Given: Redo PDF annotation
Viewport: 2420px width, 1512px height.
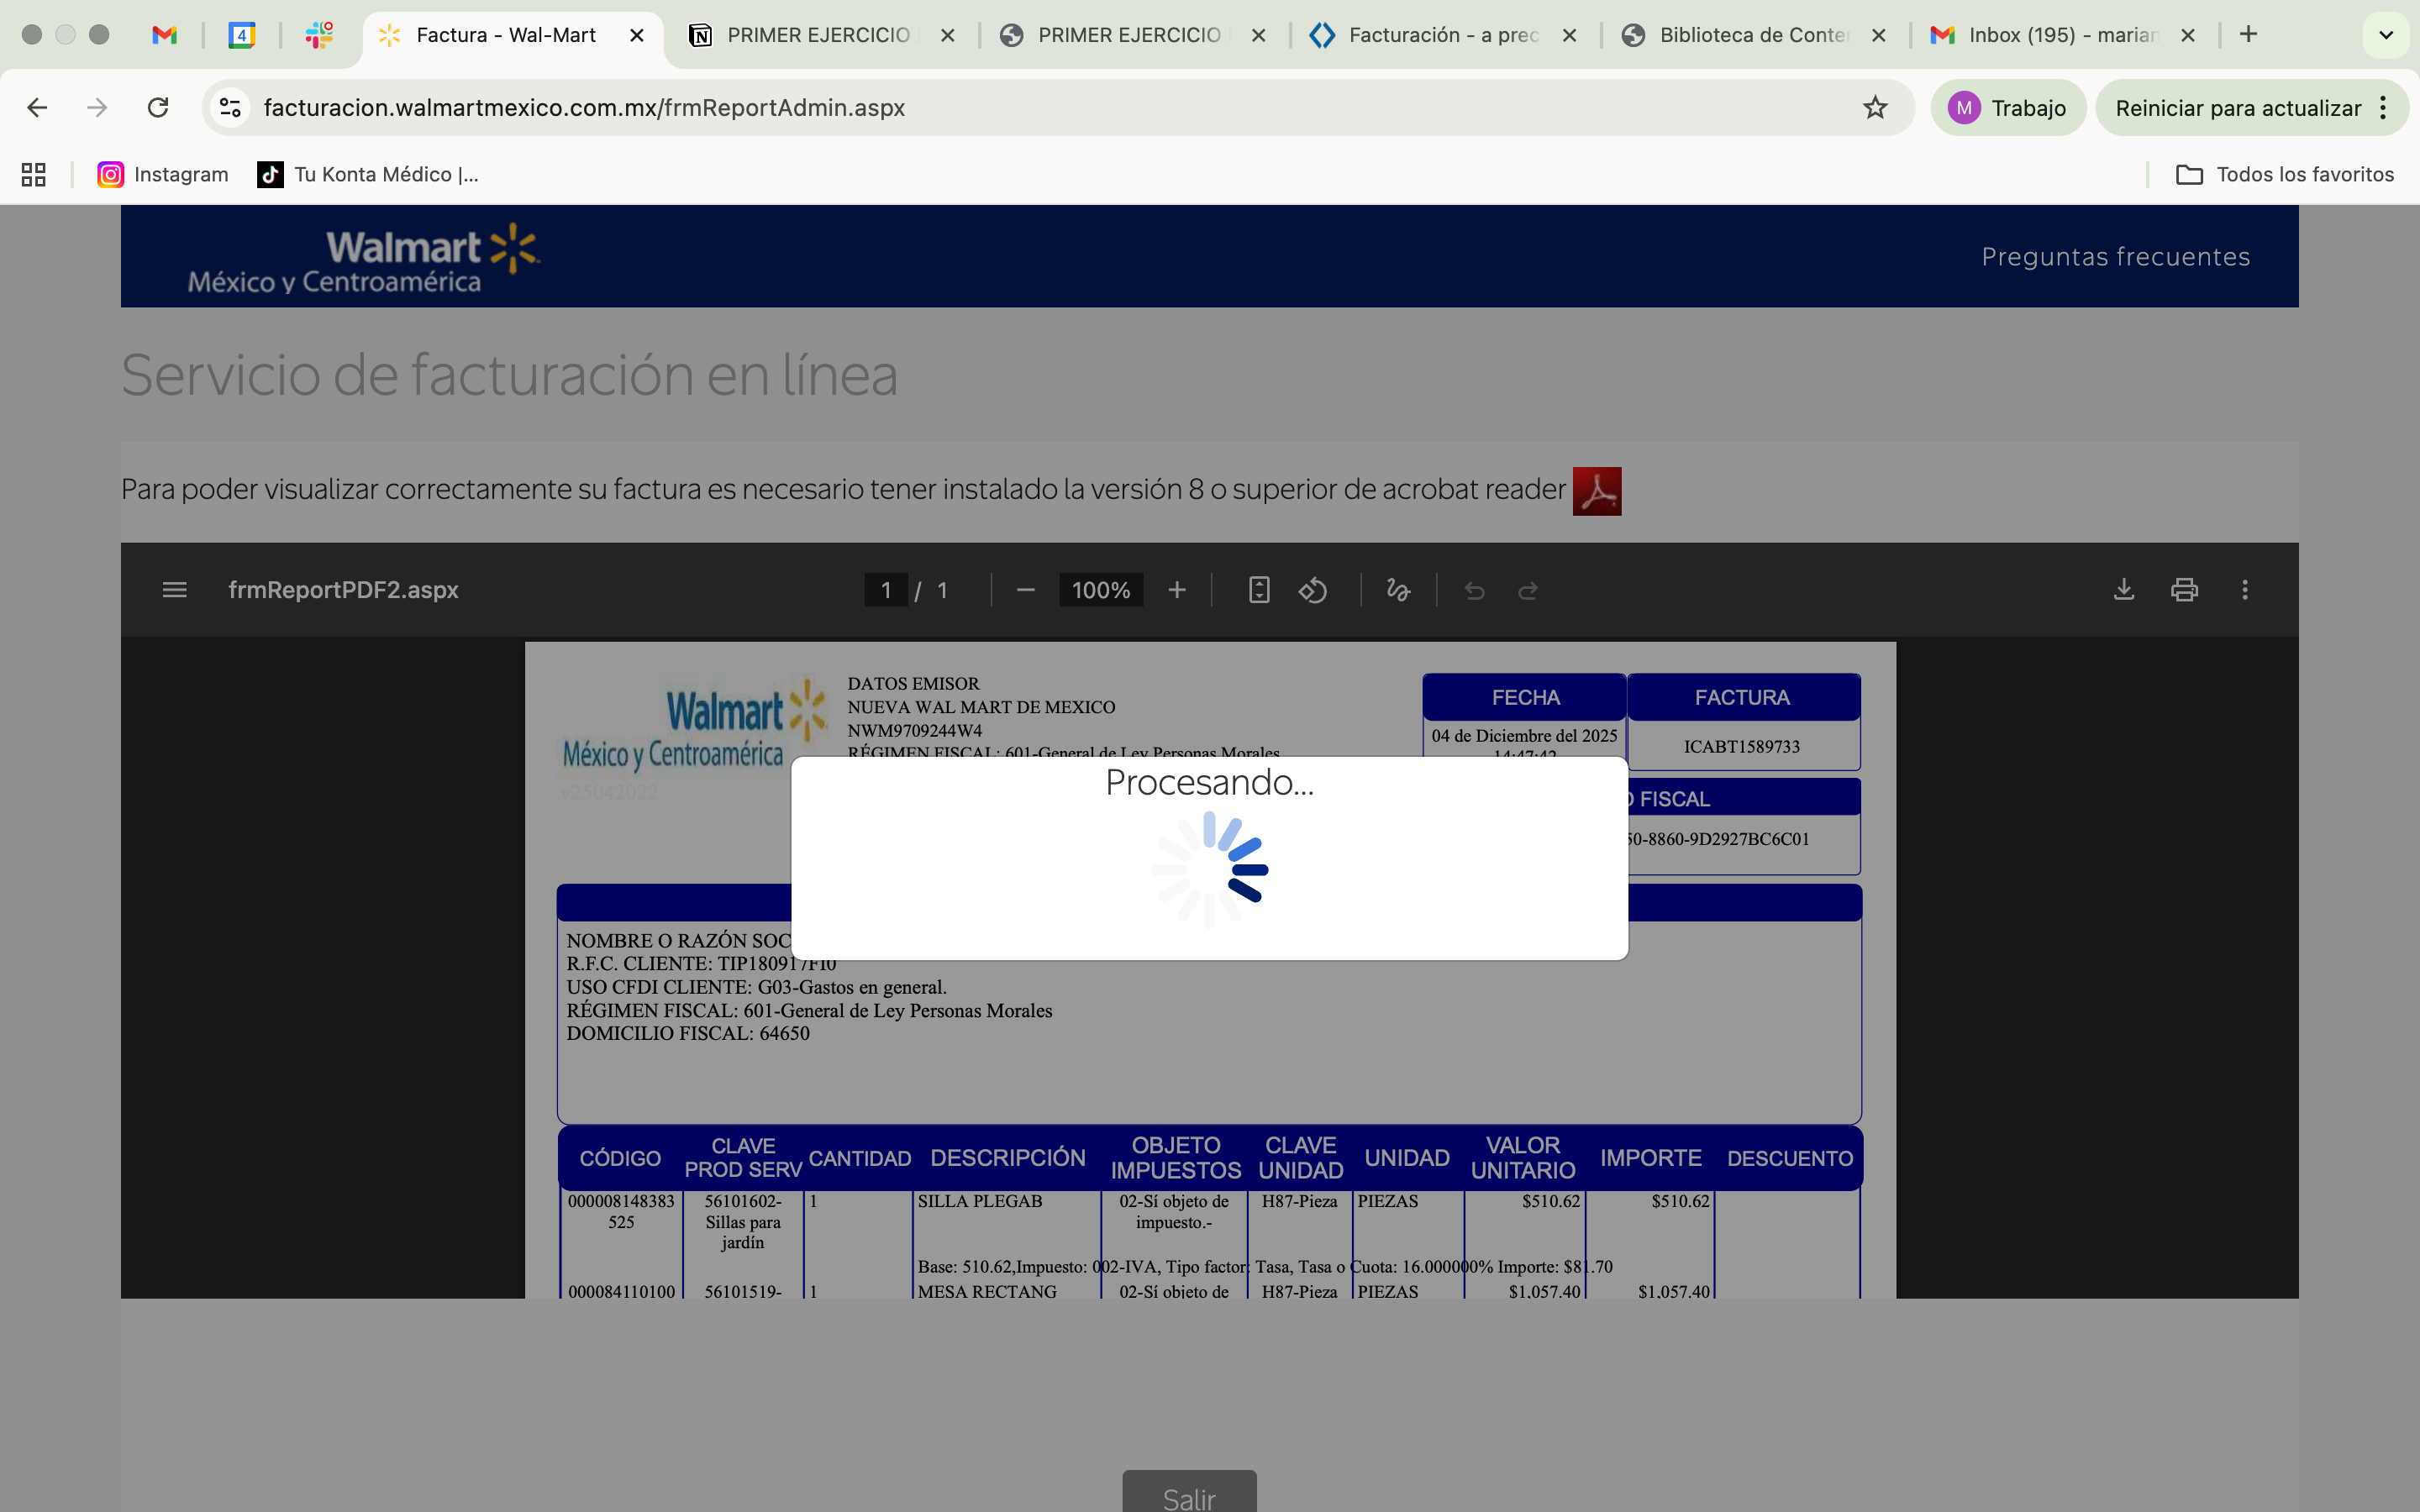Looking at the screenshot, I should [x=1528, y=590].
